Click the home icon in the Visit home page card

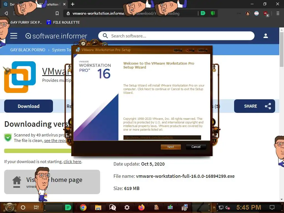point(17,182)
